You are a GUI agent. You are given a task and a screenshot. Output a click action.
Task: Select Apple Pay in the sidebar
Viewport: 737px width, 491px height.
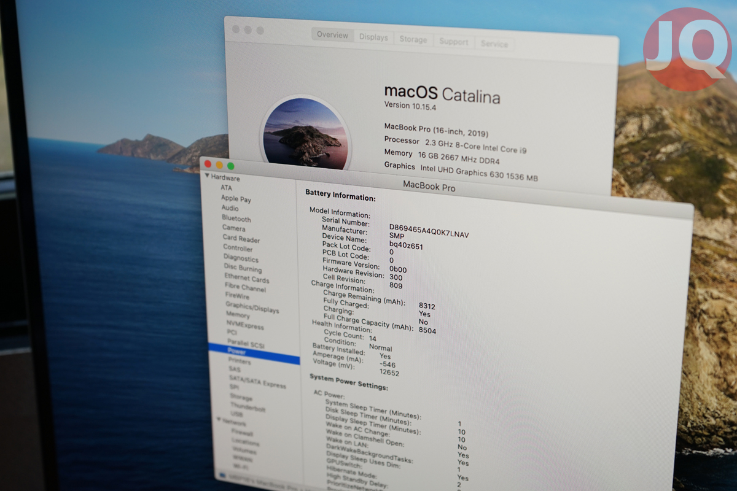[236, 199]
